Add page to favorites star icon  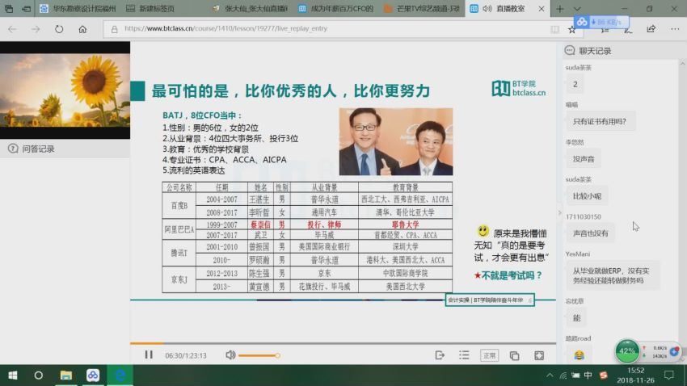point(571,29)
